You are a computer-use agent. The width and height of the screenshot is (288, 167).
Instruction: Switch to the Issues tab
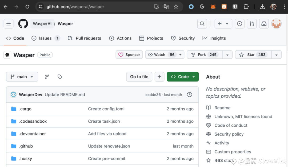(x=46, y=38)
